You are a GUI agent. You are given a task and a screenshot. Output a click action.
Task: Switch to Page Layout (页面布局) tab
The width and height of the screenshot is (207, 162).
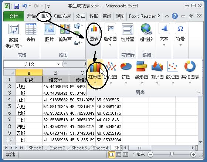coord(62,16)
